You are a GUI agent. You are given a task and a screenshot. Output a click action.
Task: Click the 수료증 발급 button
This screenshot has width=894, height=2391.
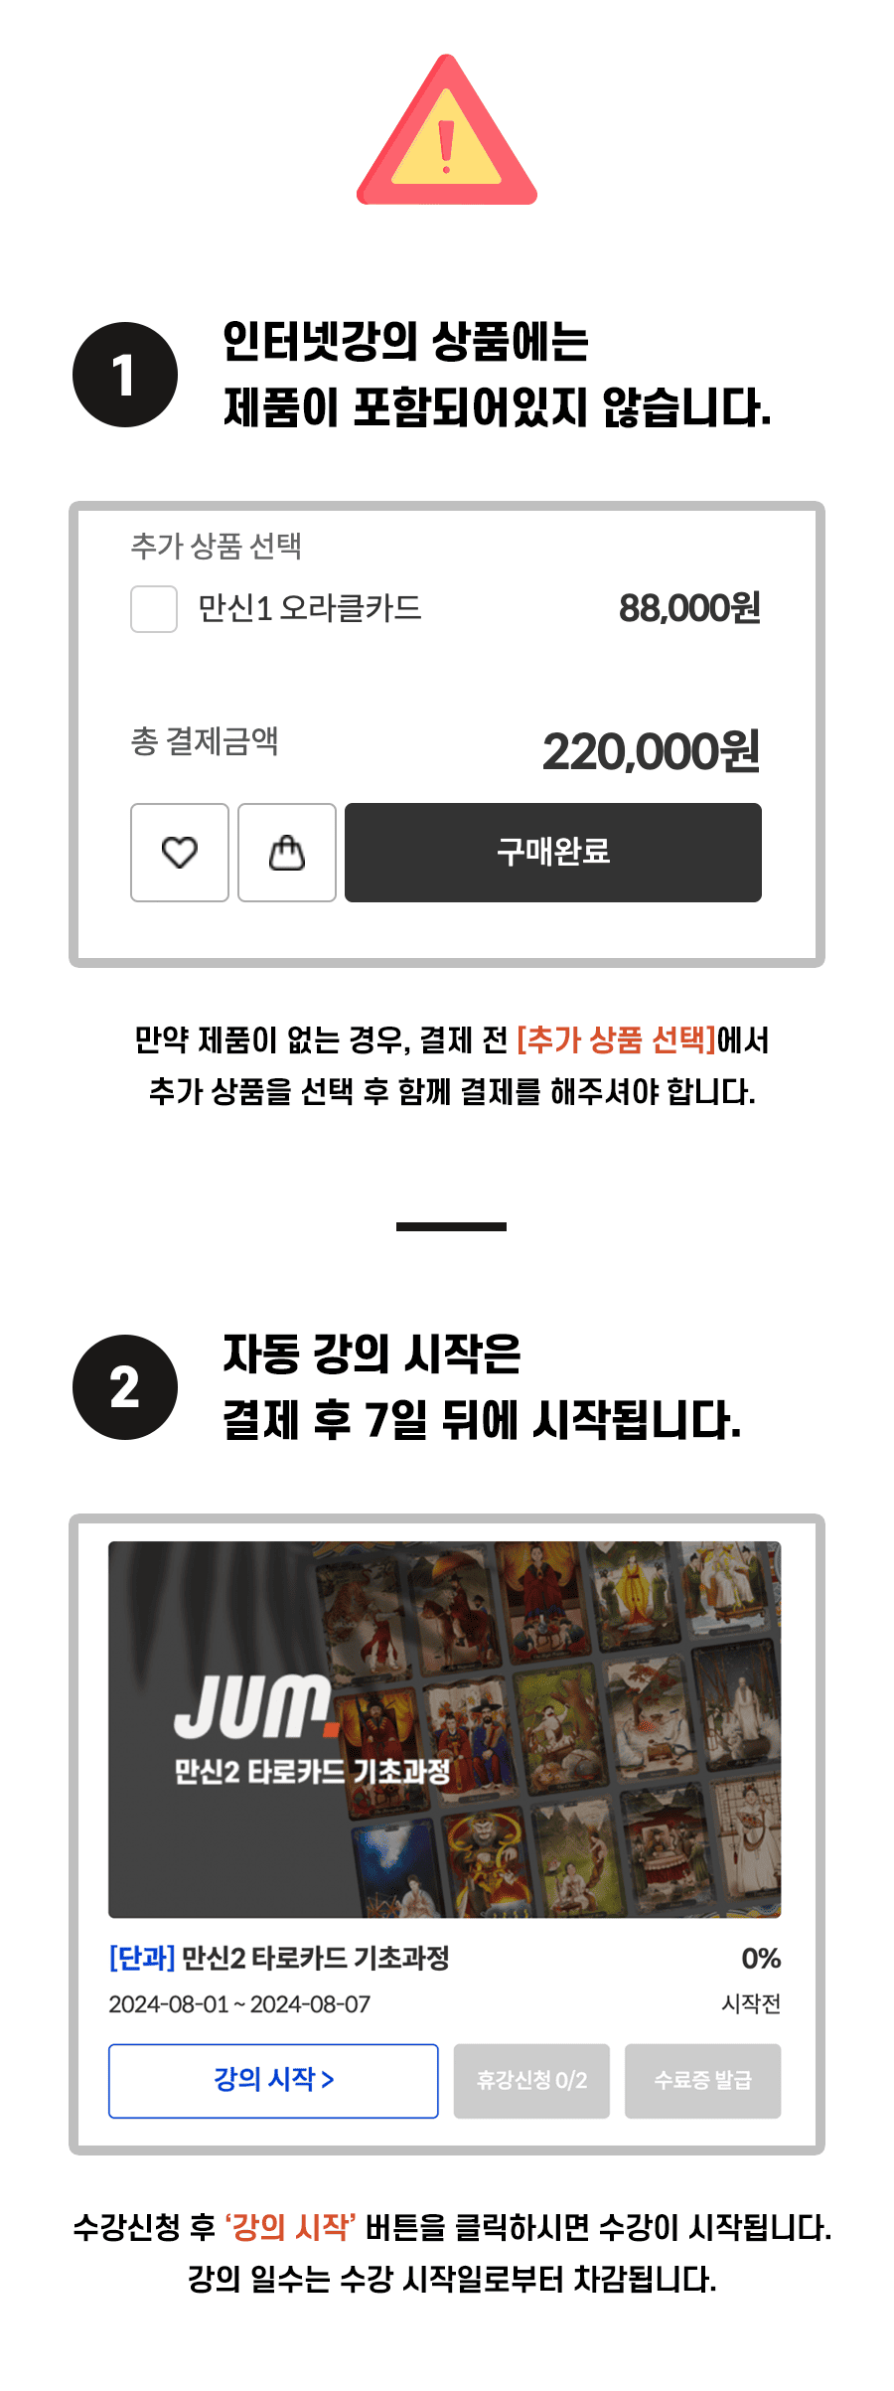(702, 2081)
